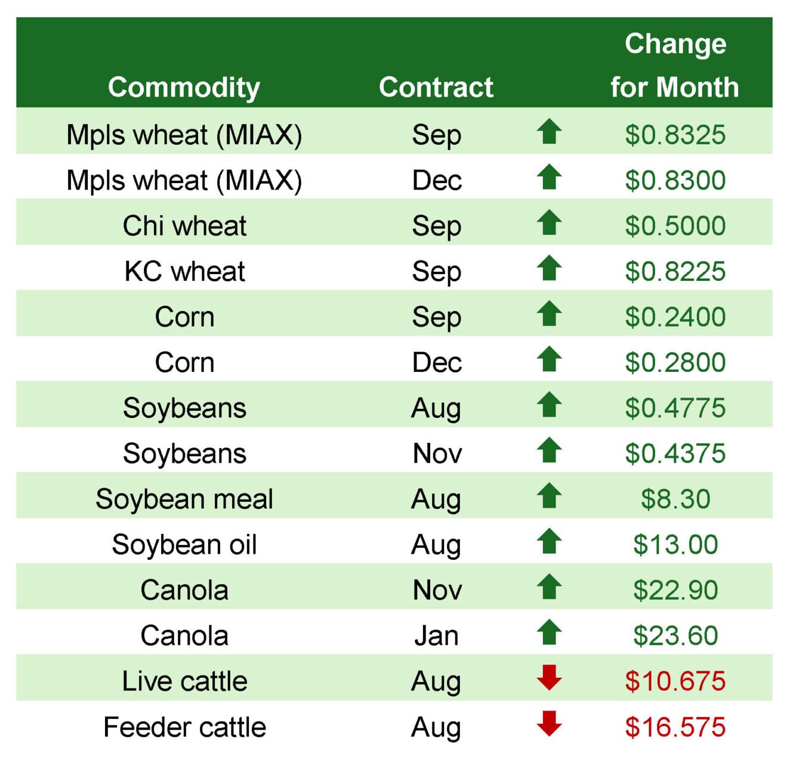787x763 pixels.
Task: Click the red $16.575 Feeder cattle value
Action: [x=675, y=727]
